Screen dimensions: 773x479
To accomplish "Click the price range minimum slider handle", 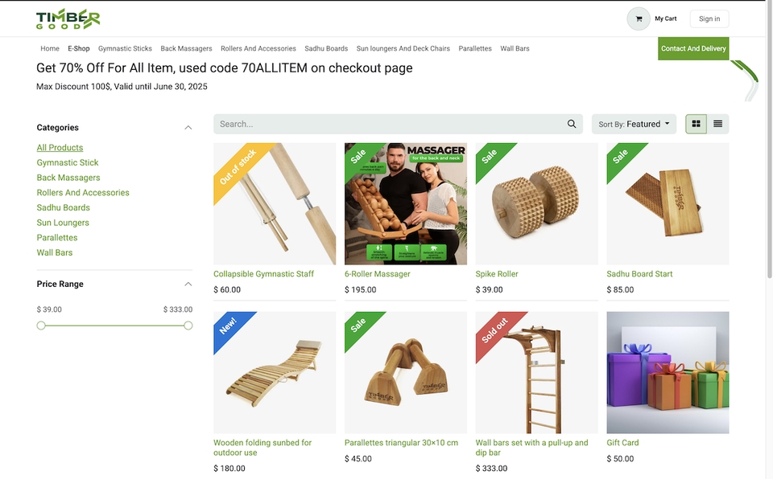I will coord(41,325).
